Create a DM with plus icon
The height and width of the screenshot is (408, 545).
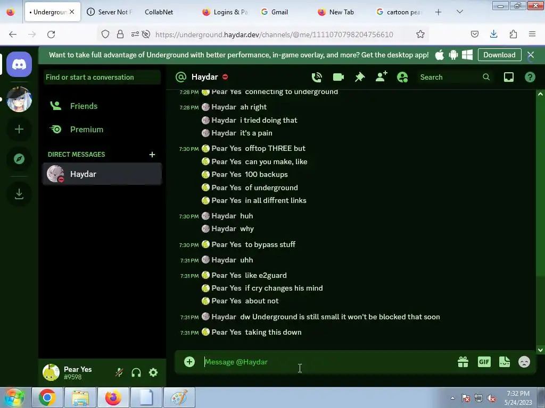(152, 155)
